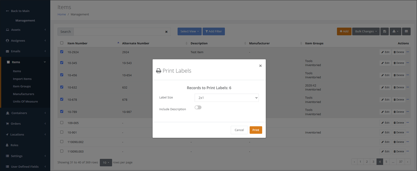Expand the Settings sidebar section
The height and width of the screenshot is (171, 417).
tap(25, 156)
